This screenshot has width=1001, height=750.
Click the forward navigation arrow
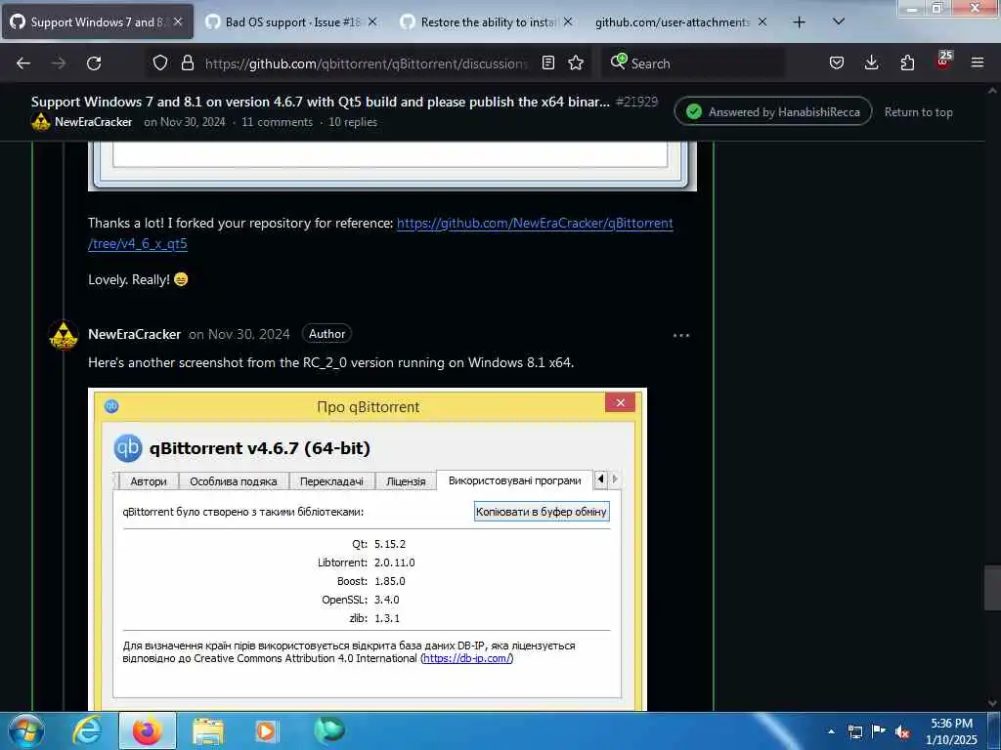[x=59, y=63]
